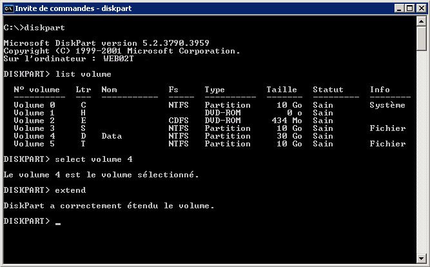Click the "Taille" column header
The height and width of the screenshot is (267, 430).
pos(282,90)
